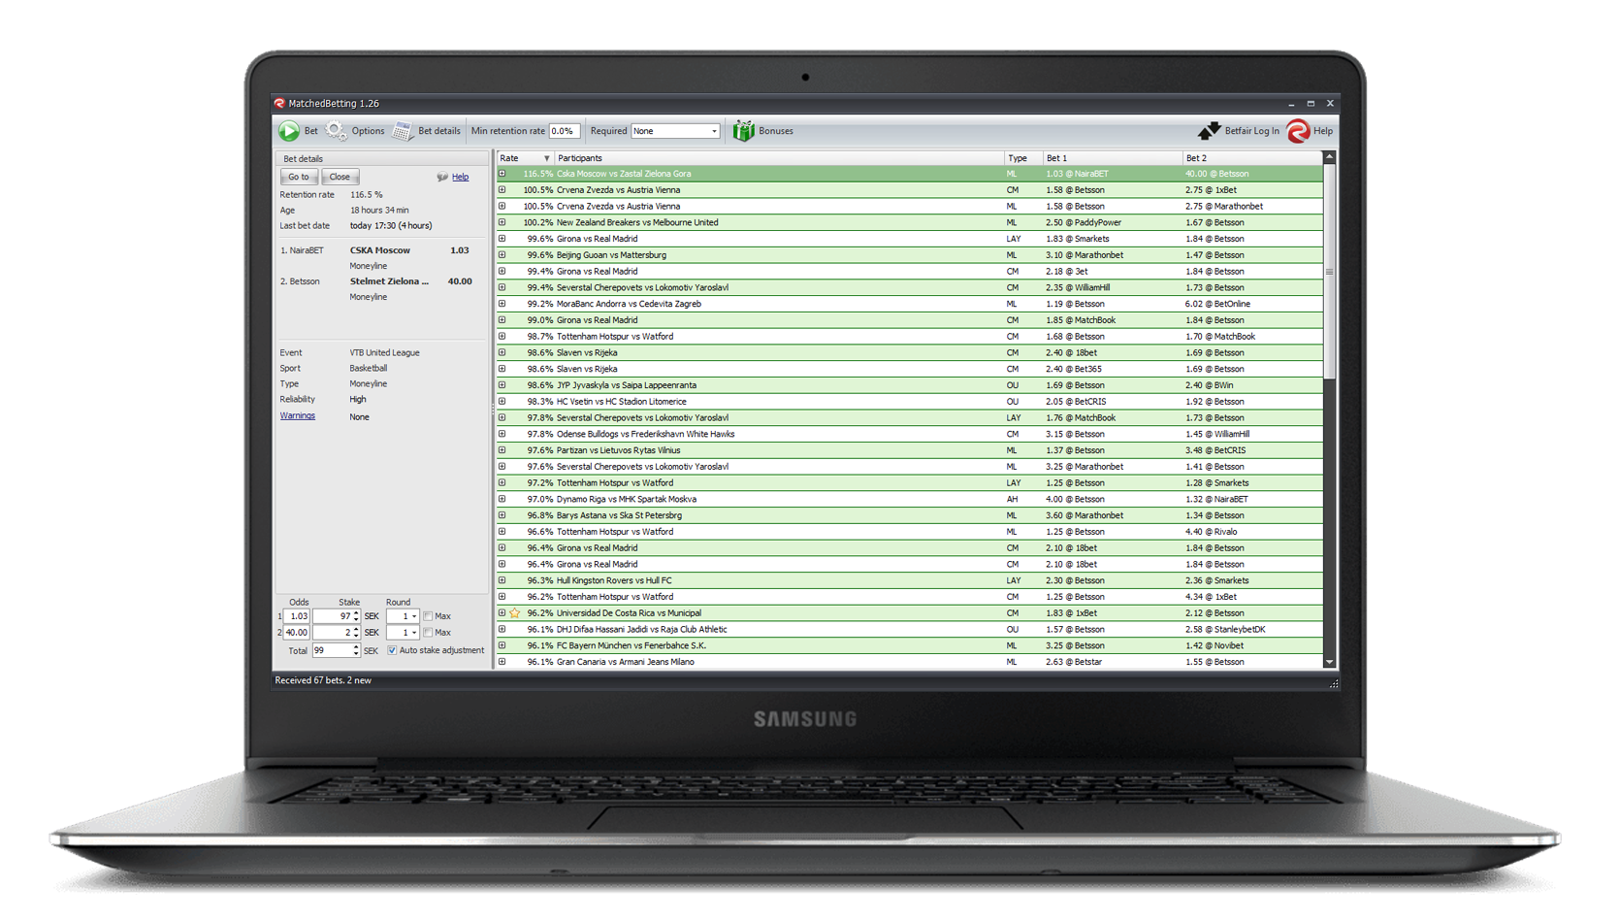The image size is (1619, 922).
Task: Expand New Zealand Breakers vs Melbourne United row
Action: point(502,222)
